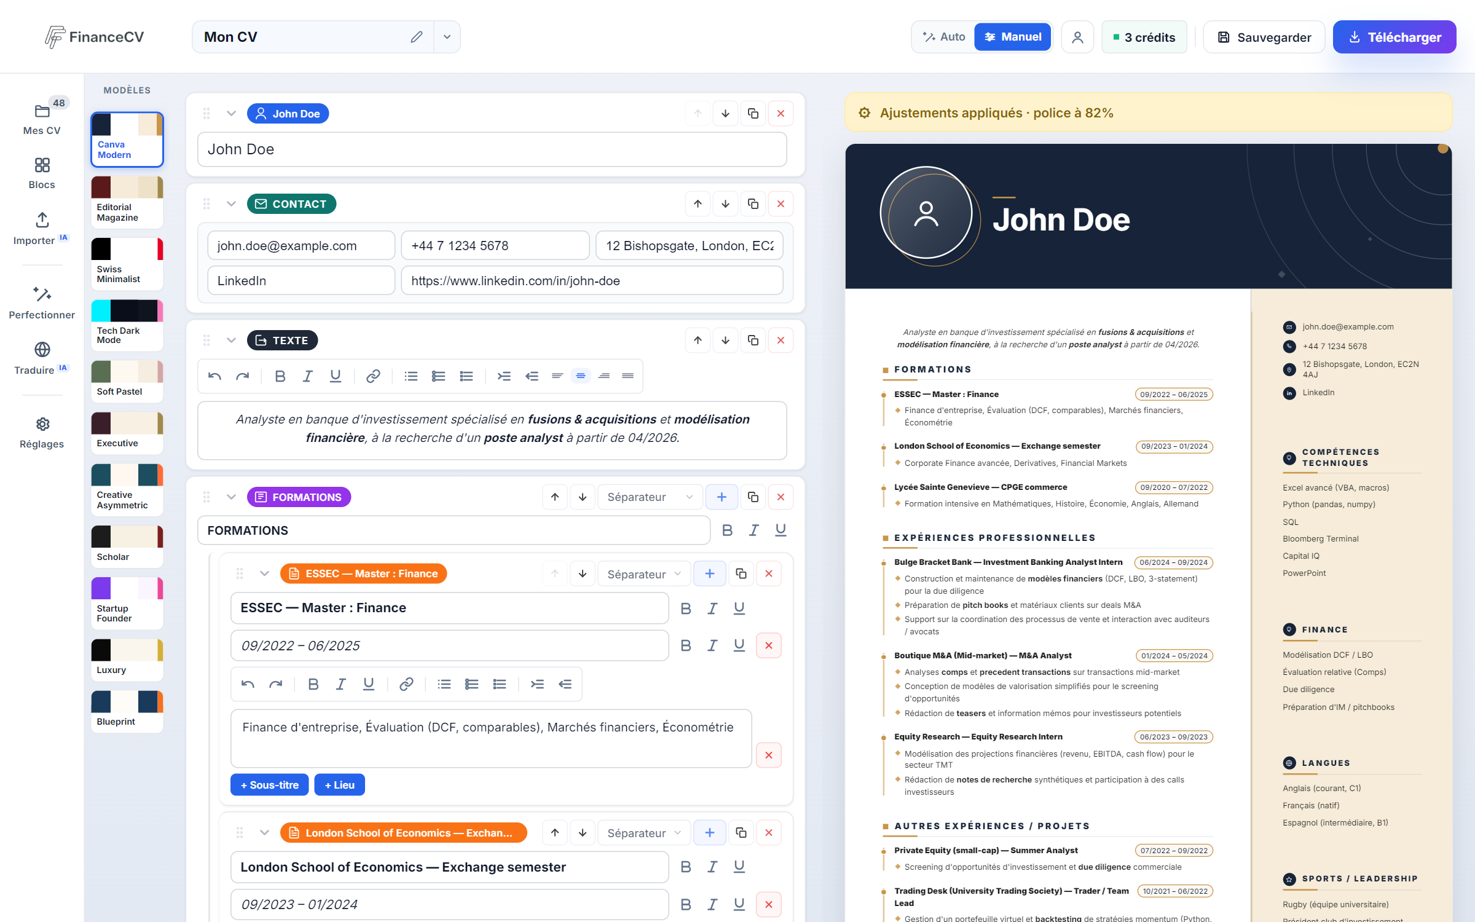Screen dimensions: 1475x922
Task: Toggle bold in TEXTE block toolbar
Action: (280, 376)
